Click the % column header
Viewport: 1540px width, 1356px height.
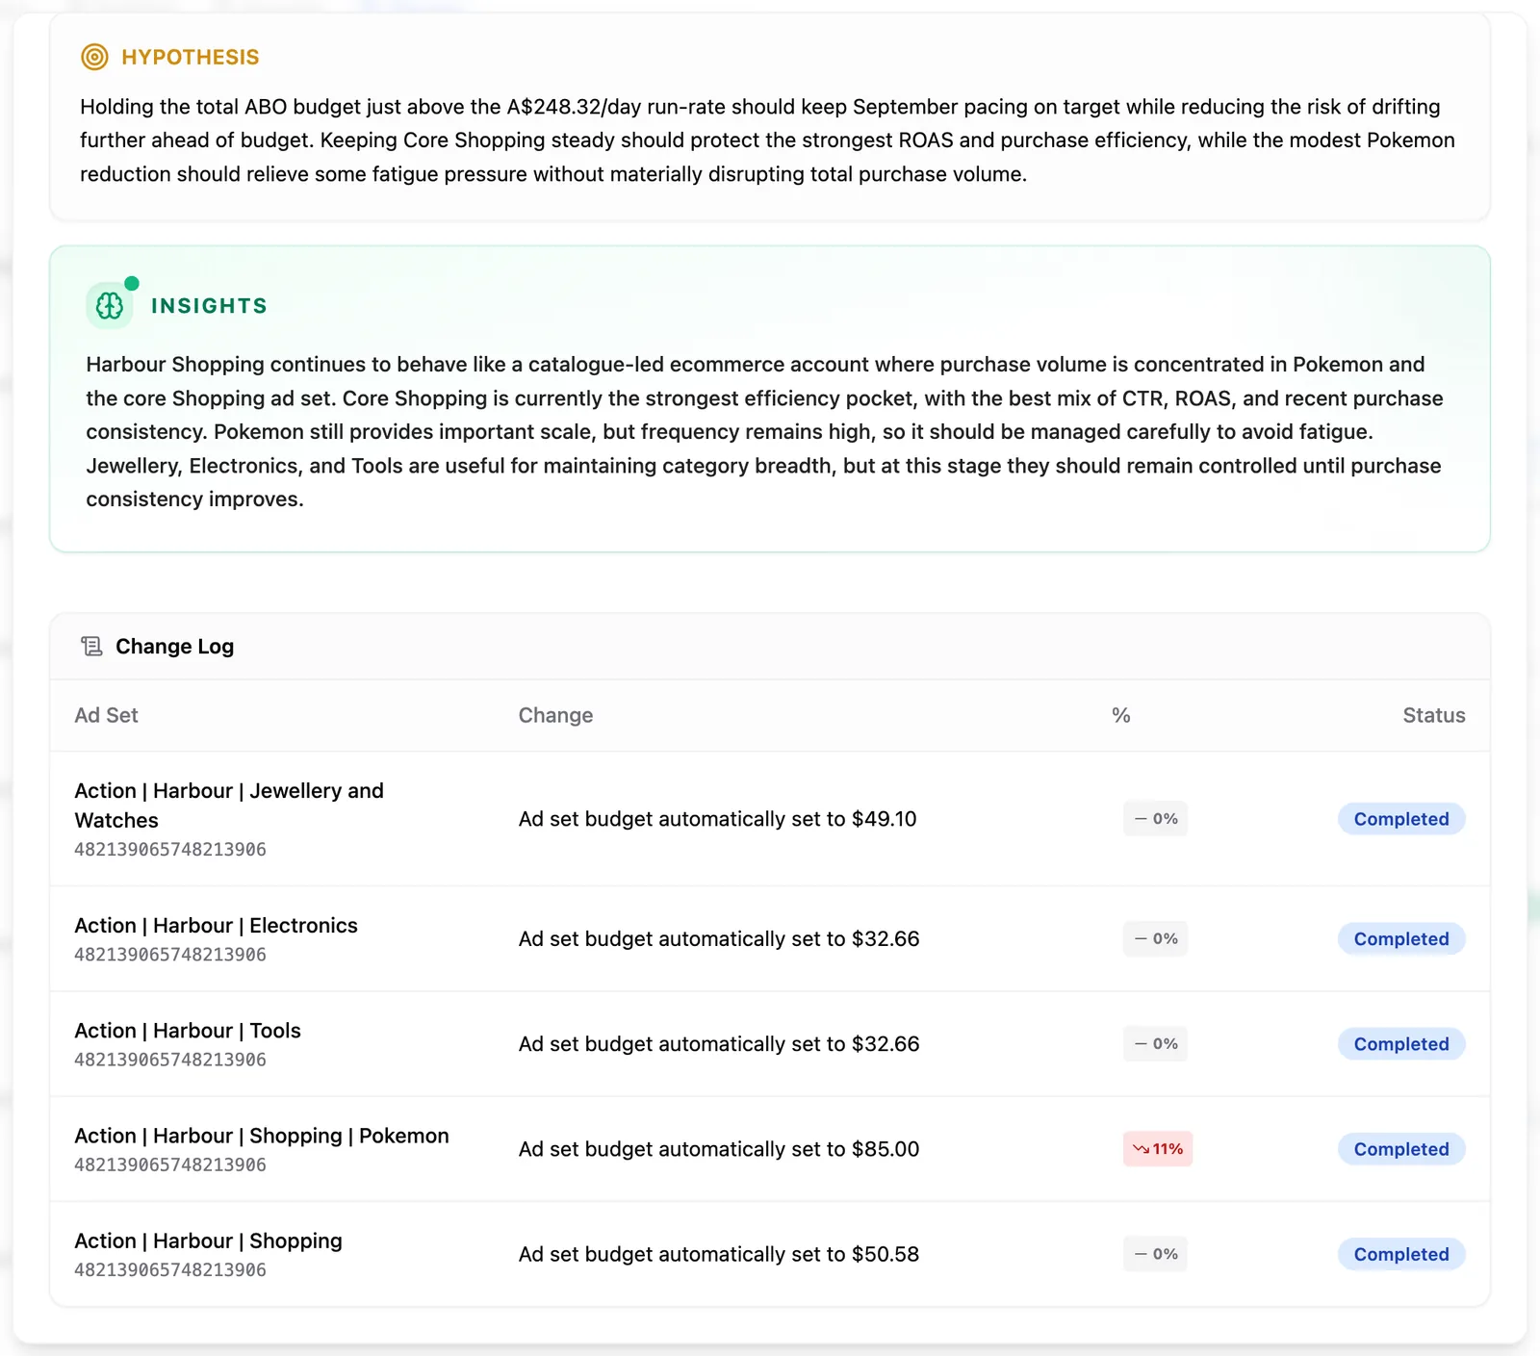tap(1121, 715)
